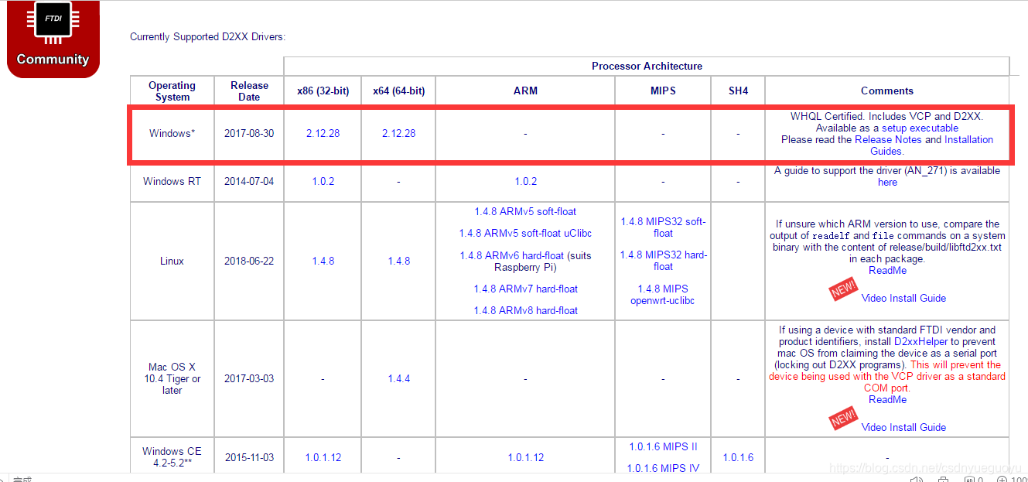Open 1.4.8 ARMv5 soft-float link

[525, 211]
